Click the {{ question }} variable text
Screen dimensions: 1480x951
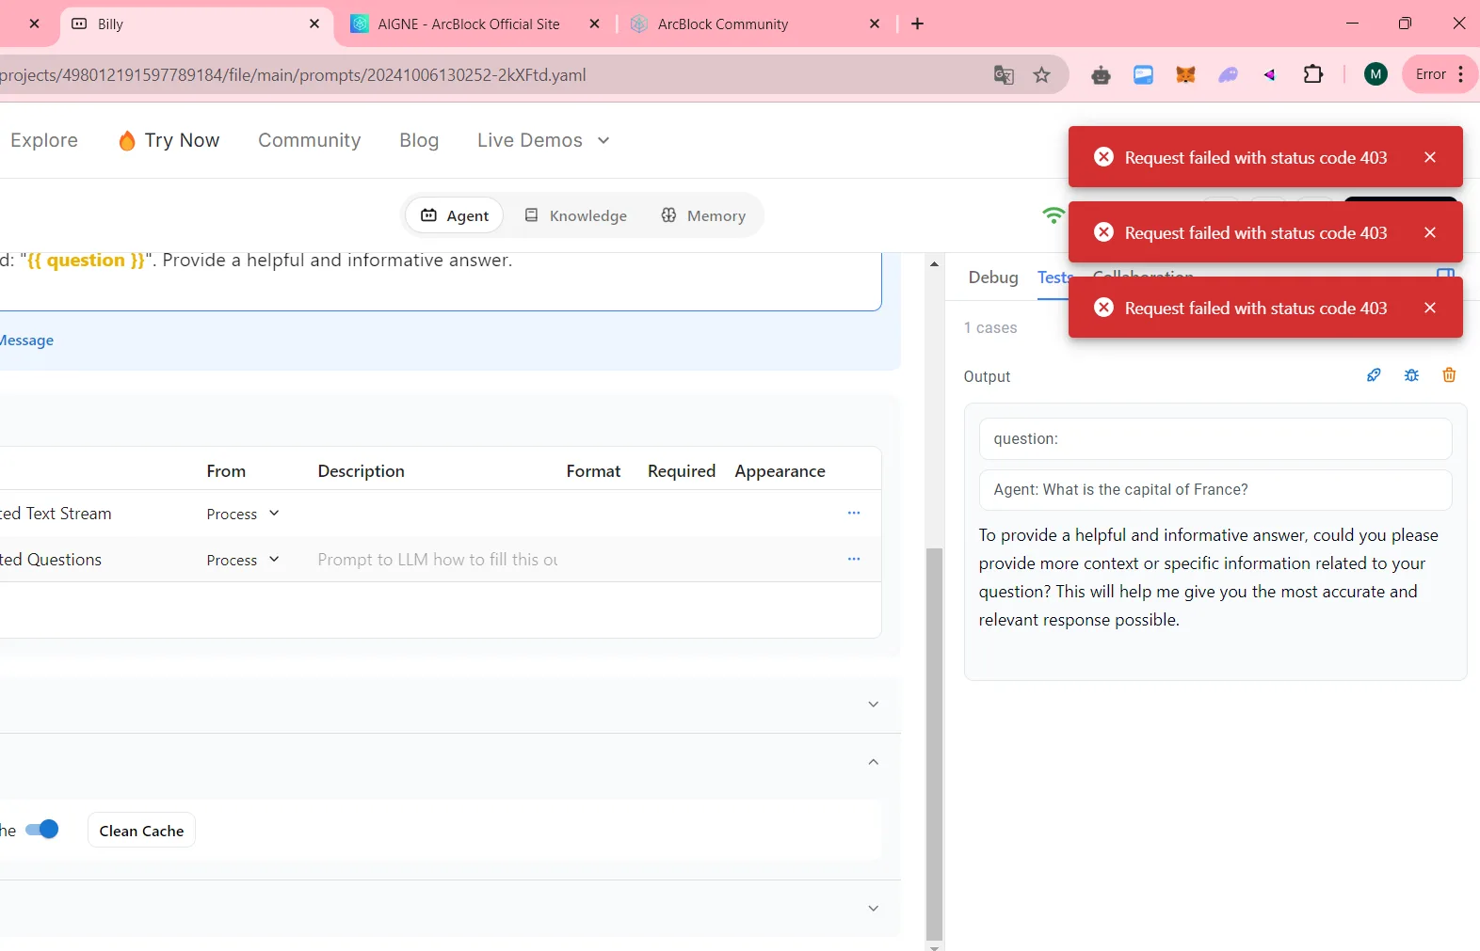point(86,261)
